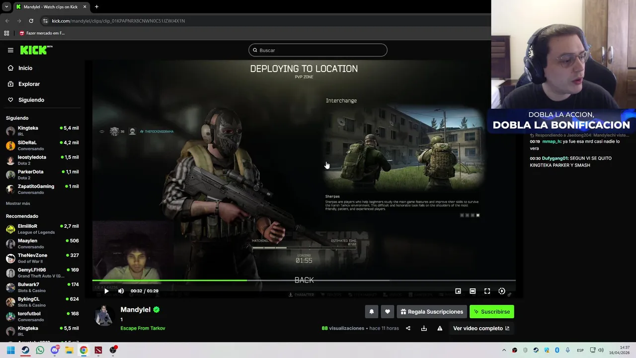Open a new browser tab
Image resolution: width=636 pixels, height=358 pixels.
(96, 7)
